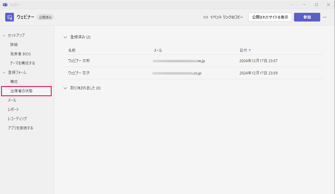
Task: Select 発表者 BIOS in sidebar
Action: point(20,54)
